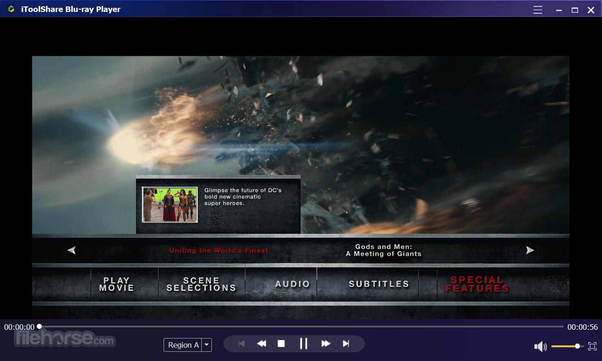Click the volume slider knob
The image size is (602, 361).
click(577, 346)
